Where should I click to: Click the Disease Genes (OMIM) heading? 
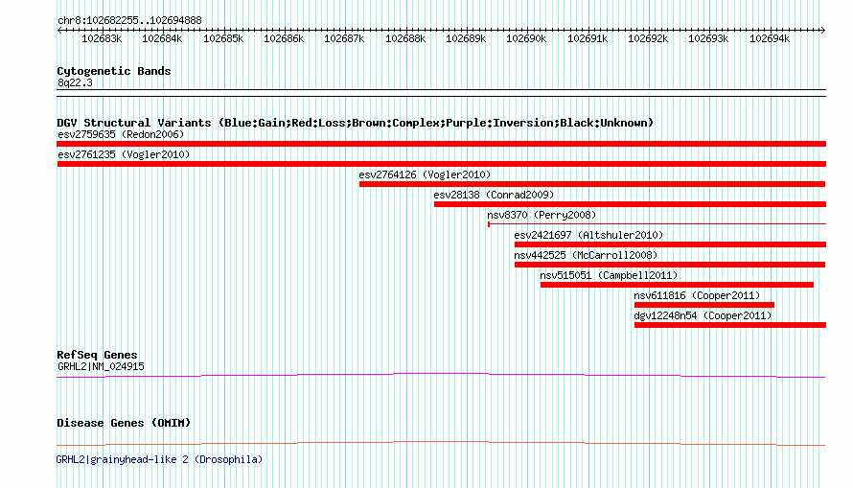(x=124, y=423)
